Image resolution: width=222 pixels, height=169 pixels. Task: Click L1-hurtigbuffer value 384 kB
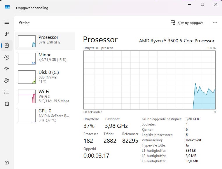click(191, 150)
